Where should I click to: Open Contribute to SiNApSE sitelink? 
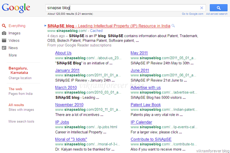click(x=151, y=139)
